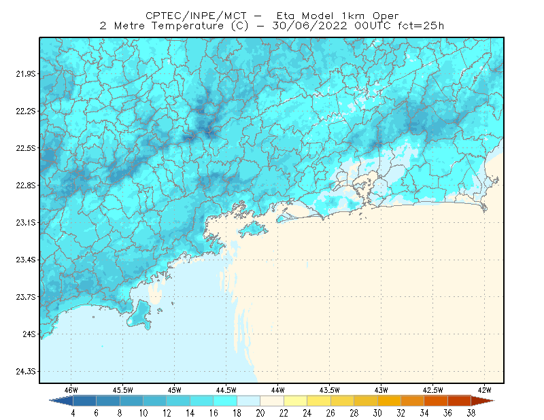Click the 12-14 light blue legend swatch

178,401
